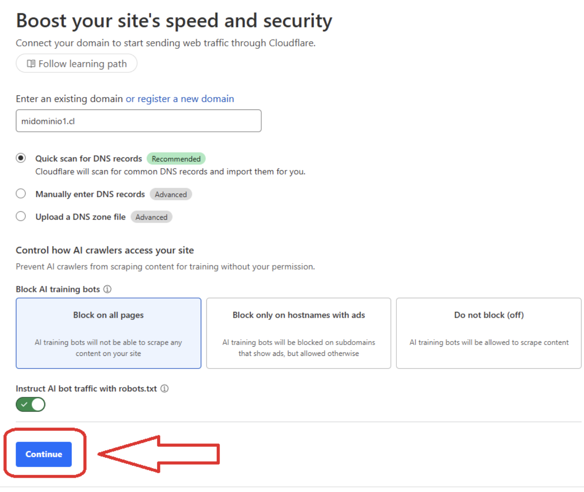This screenshot has height=492, width=584.
Task: Click info icon next to Block AI training bots
Action: [x=108, y=289]
